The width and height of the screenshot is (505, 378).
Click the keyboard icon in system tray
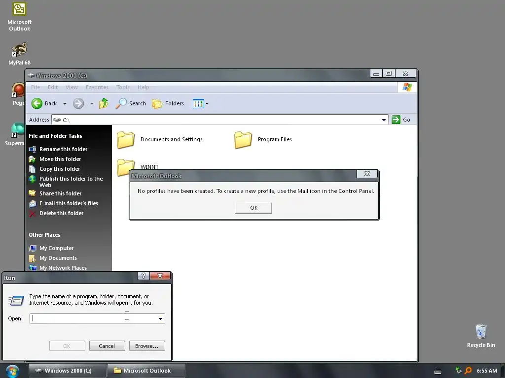(438, 372)
